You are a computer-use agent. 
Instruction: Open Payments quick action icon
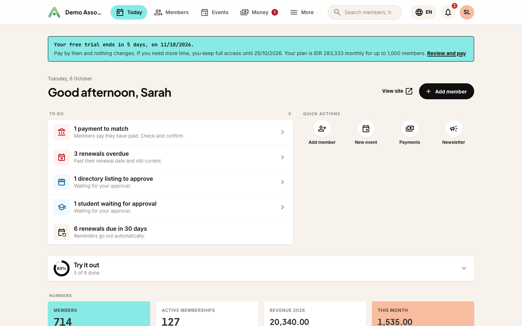coord(410,129)
